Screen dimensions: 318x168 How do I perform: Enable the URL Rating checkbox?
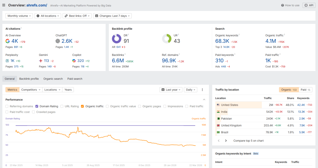click(62, 106)
